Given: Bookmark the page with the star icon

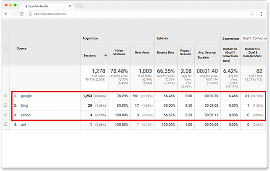Looking at the screenshot, I should [252, 14].
